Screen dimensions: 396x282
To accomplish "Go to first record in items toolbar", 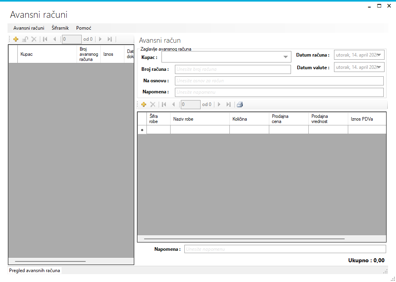I will [164, 104].
